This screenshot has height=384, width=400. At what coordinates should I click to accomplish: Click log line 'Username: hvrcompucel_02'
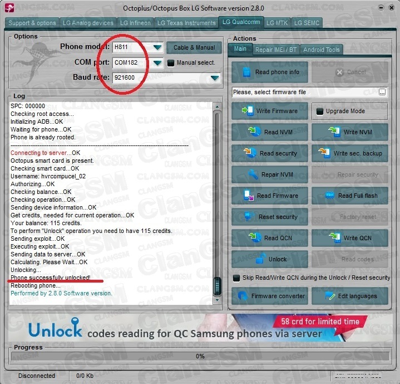click(x=48, y=176)
